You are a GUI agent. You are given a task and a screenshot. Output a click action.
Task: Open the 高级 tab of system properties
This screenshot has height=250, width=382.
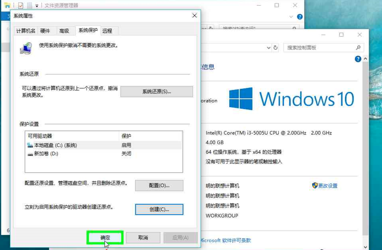[66, 30]
